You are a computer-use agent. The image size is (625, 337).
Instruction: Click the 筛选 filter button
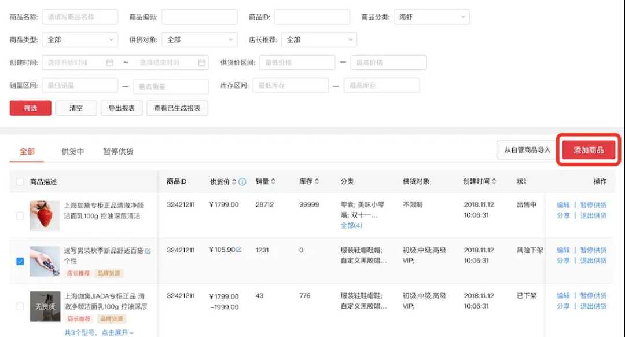point(30,108)
